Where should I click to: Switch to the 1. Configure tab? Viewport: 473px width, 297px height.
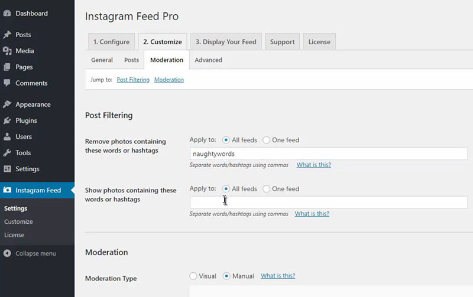[x=111, y=42]
